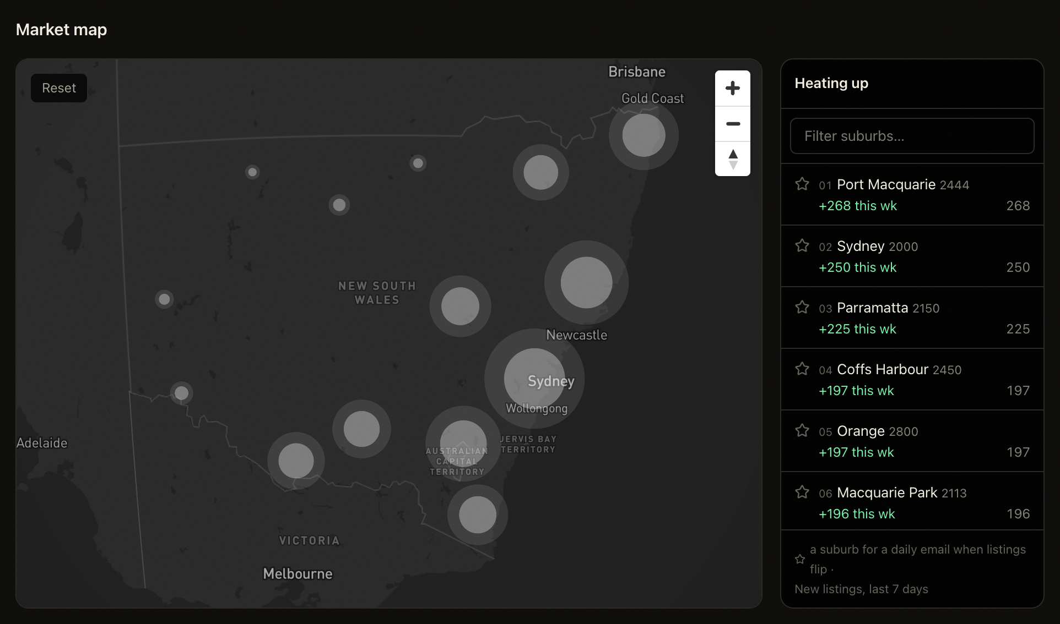Click the +225 this wk figure
The image size is (1060, 624).
[857, 329]
